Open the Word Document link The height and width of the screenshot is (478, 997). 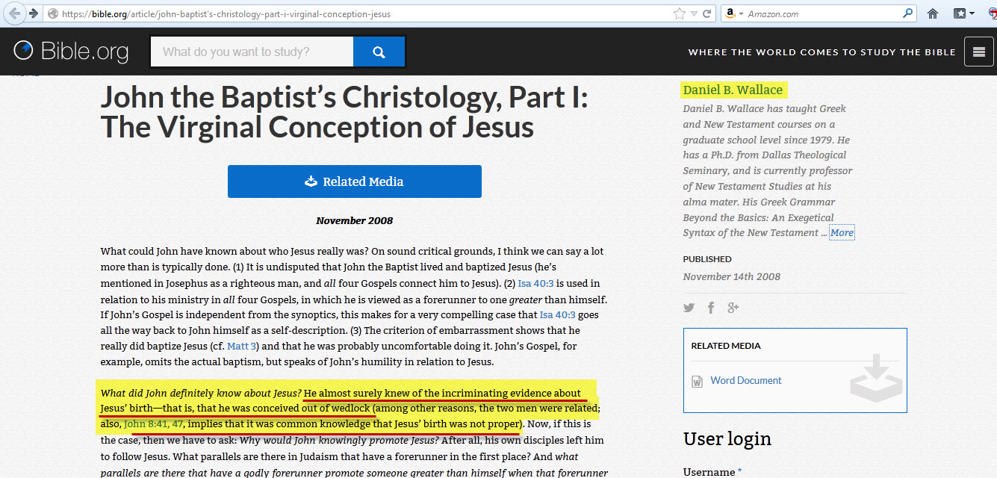point(745,380)
